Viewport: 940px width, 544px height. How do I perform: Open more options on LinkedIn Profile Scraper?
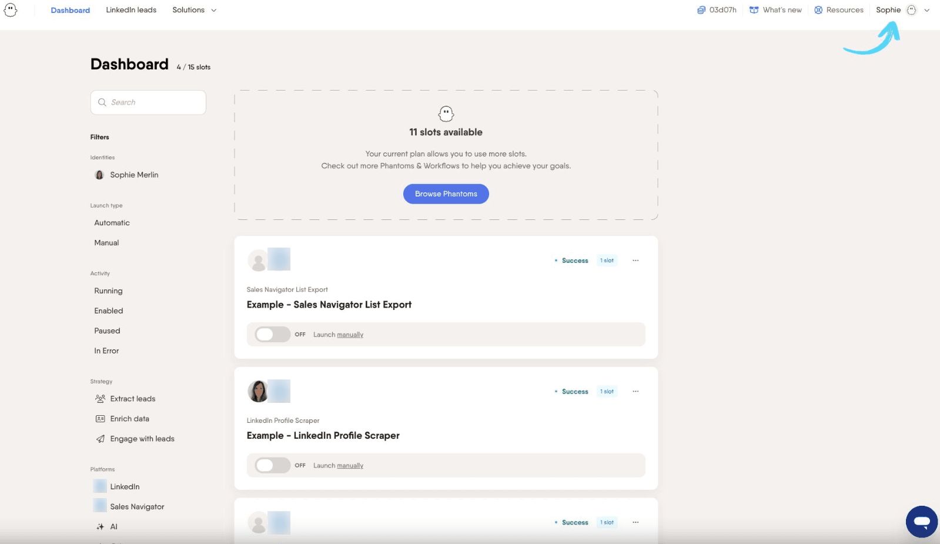tap(635, 392)
